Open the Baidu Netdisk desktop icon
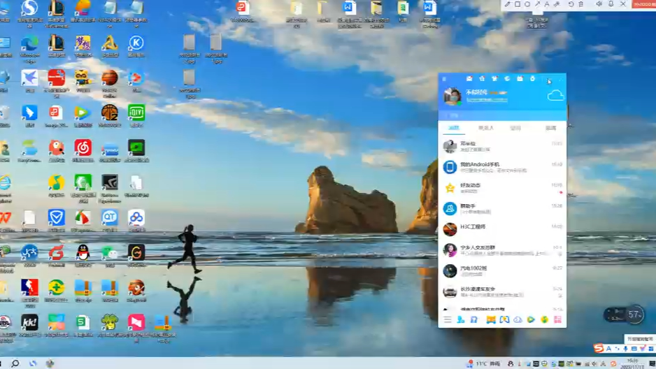The height and width of the screenshot is (369, 656). click(136, 218)
